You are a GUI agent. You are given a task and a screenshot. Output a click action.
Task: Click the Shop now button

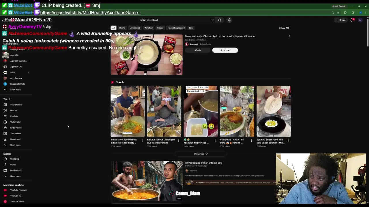click(225, 50)
